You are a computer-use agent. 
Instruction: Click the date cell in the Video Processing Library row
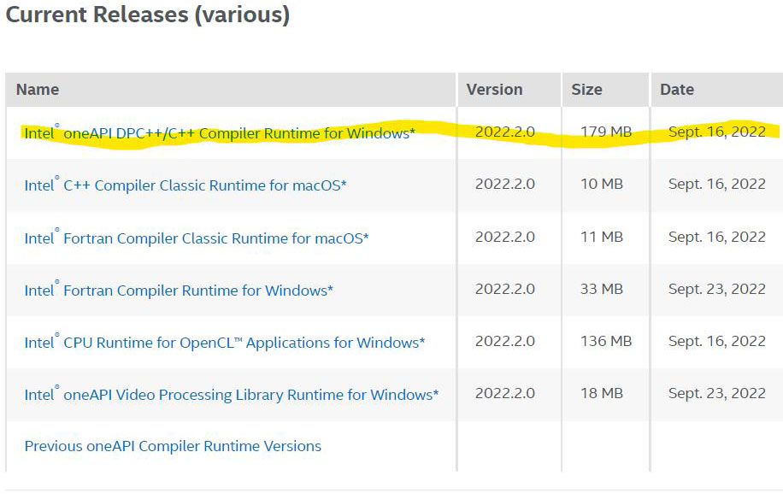click(x=716, y=393)
